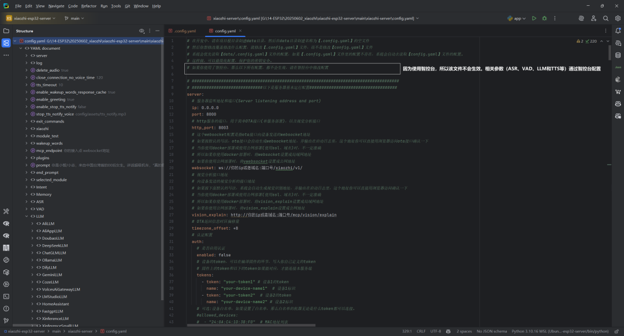Expand the DeepSeekLLM node
The height and width of the screenshot is (336, 624).
pos(32,245)
